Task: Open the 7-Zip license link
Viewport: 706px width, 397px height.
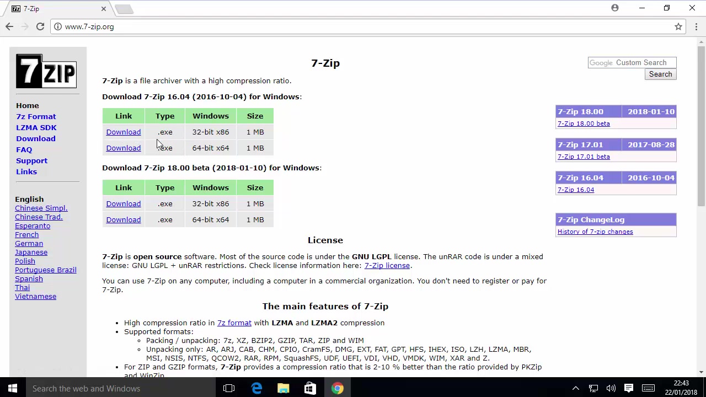Action: pyautogui.click(x=387, y=265)
